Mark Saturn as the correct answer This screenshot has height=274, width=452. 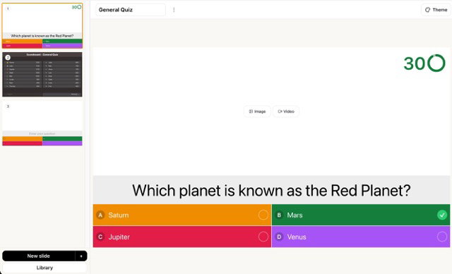point(263,215)
